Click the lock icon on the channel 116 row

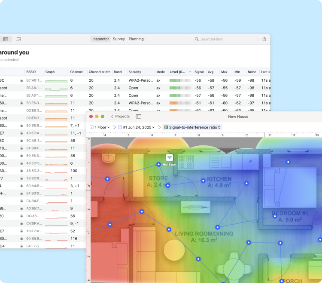21,239
